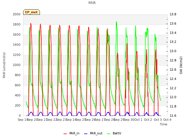
Task: Click the Oct 2 date tick label
Action: tap(148, 120)
